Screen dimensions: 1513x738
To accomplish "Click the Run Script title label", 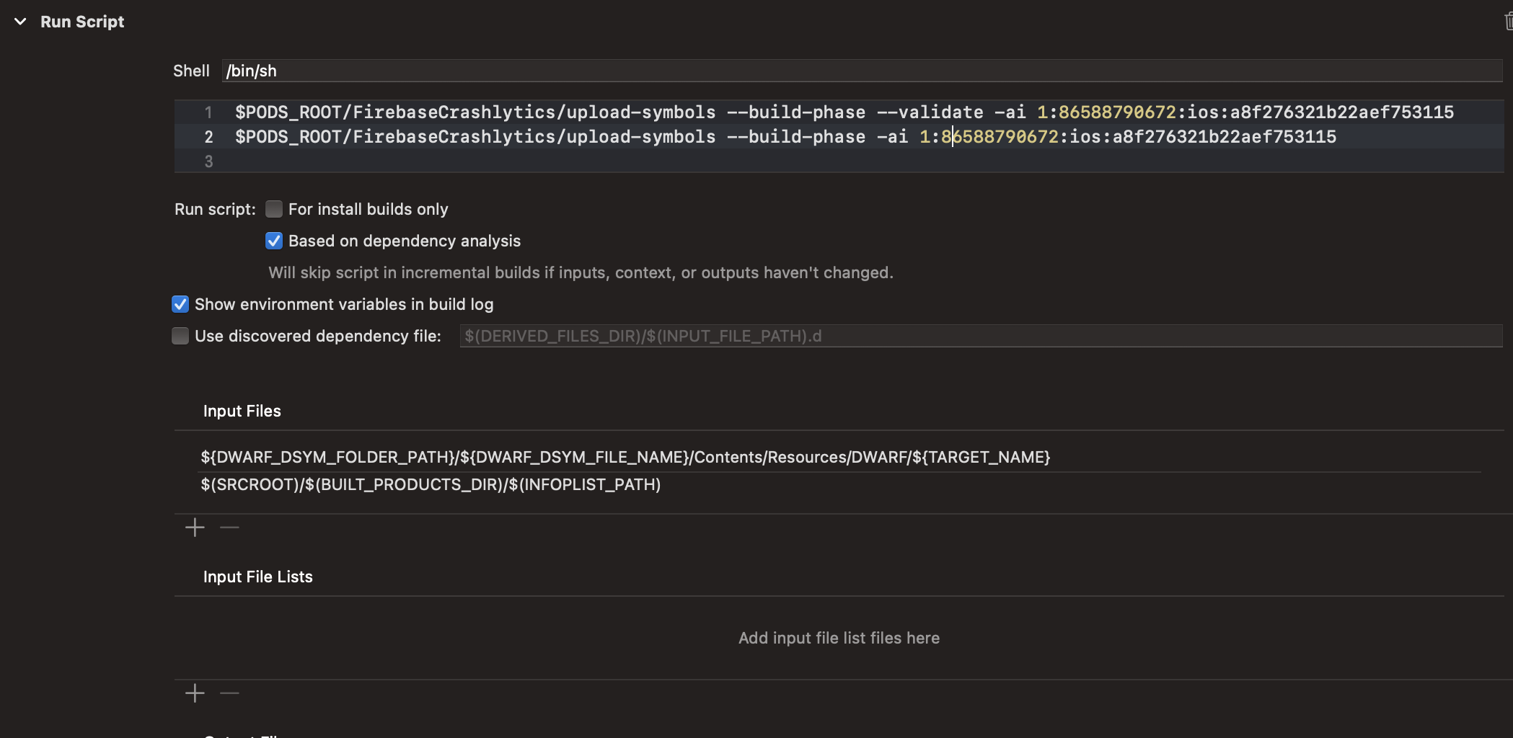I will (82, 22).
